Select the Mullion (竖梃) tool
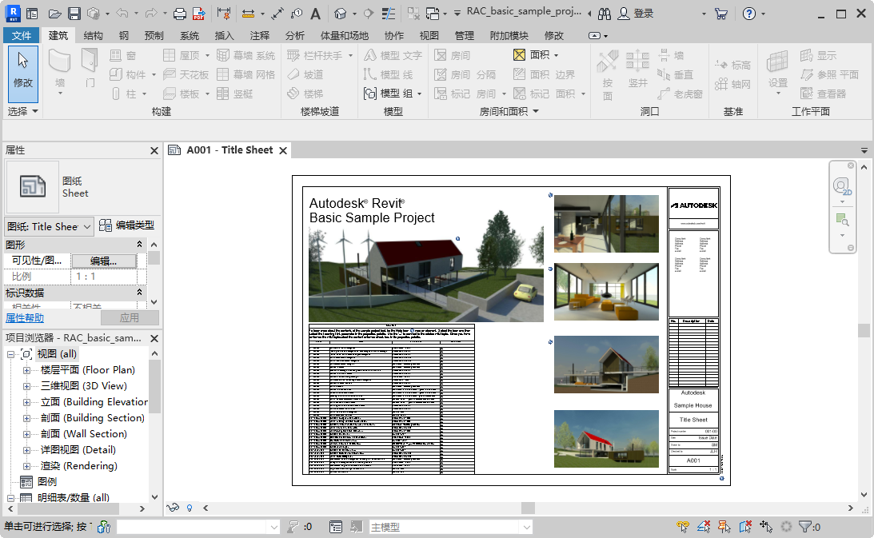This screenshot has height=538, width=874. (x=234, y=94)
